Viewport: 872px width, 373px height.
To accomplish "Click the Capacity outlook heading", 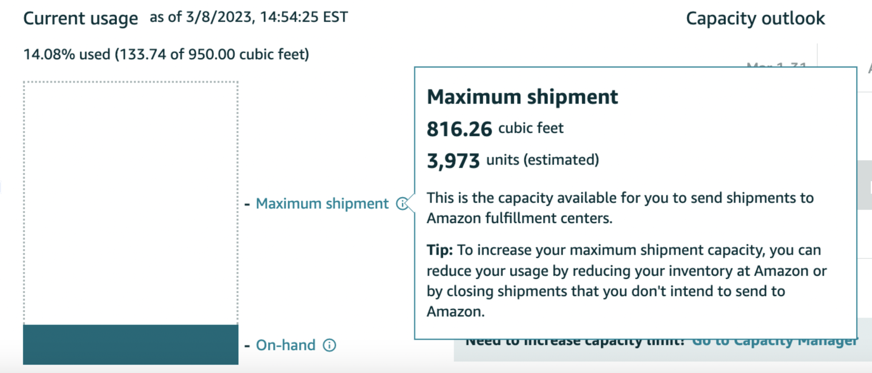I will [x=756, y=18].
